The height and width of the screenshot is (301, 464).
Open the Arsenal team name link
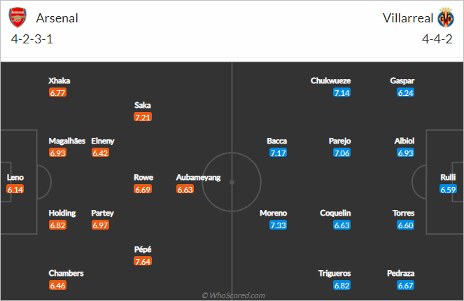[57, 18]
